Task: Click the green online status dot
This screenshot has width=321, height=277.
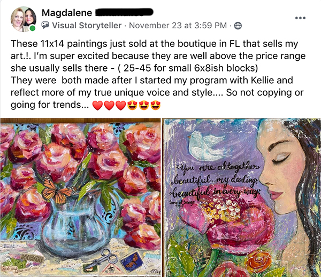Action: click(32, 28)
